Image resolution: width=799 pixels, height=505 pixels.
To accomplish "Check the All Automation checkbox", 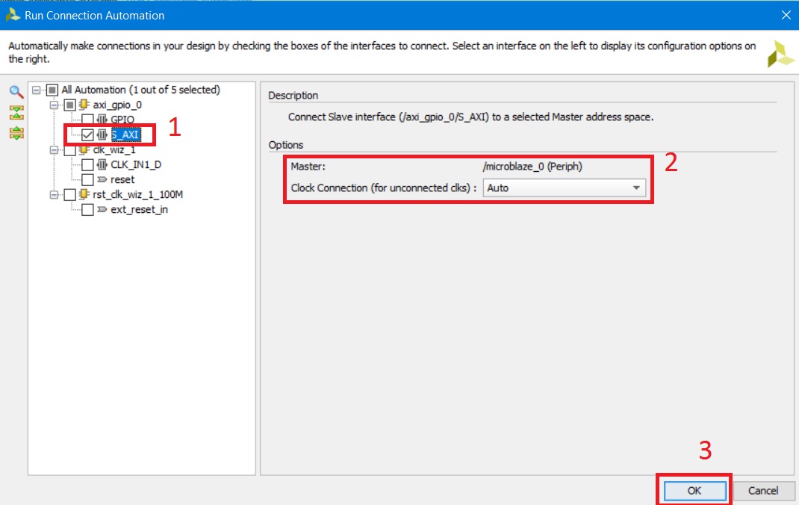I will (52, 90).
